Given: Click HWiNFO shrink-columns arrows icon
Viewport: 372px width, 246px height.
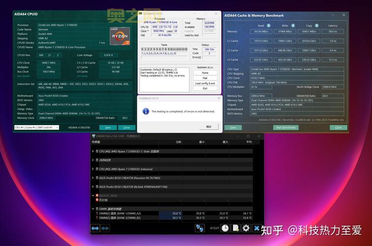Looking at the screenshot, I should click(x=105, y=228).
